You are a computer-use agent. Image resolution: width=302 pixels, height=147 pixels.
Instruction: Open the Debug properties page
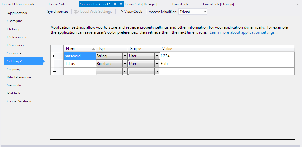(13, 29)
